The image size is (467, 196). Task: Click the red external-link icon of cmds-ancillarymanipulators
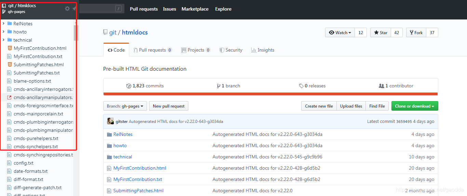coord(10,97)
